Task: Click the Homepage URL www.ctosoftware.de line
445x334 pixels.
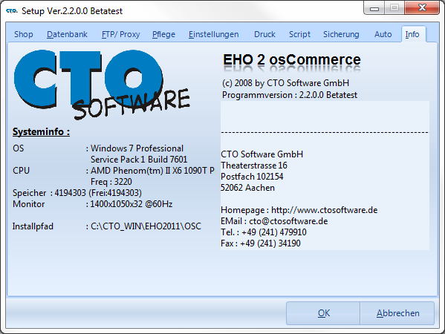Action: coord(299,210)
